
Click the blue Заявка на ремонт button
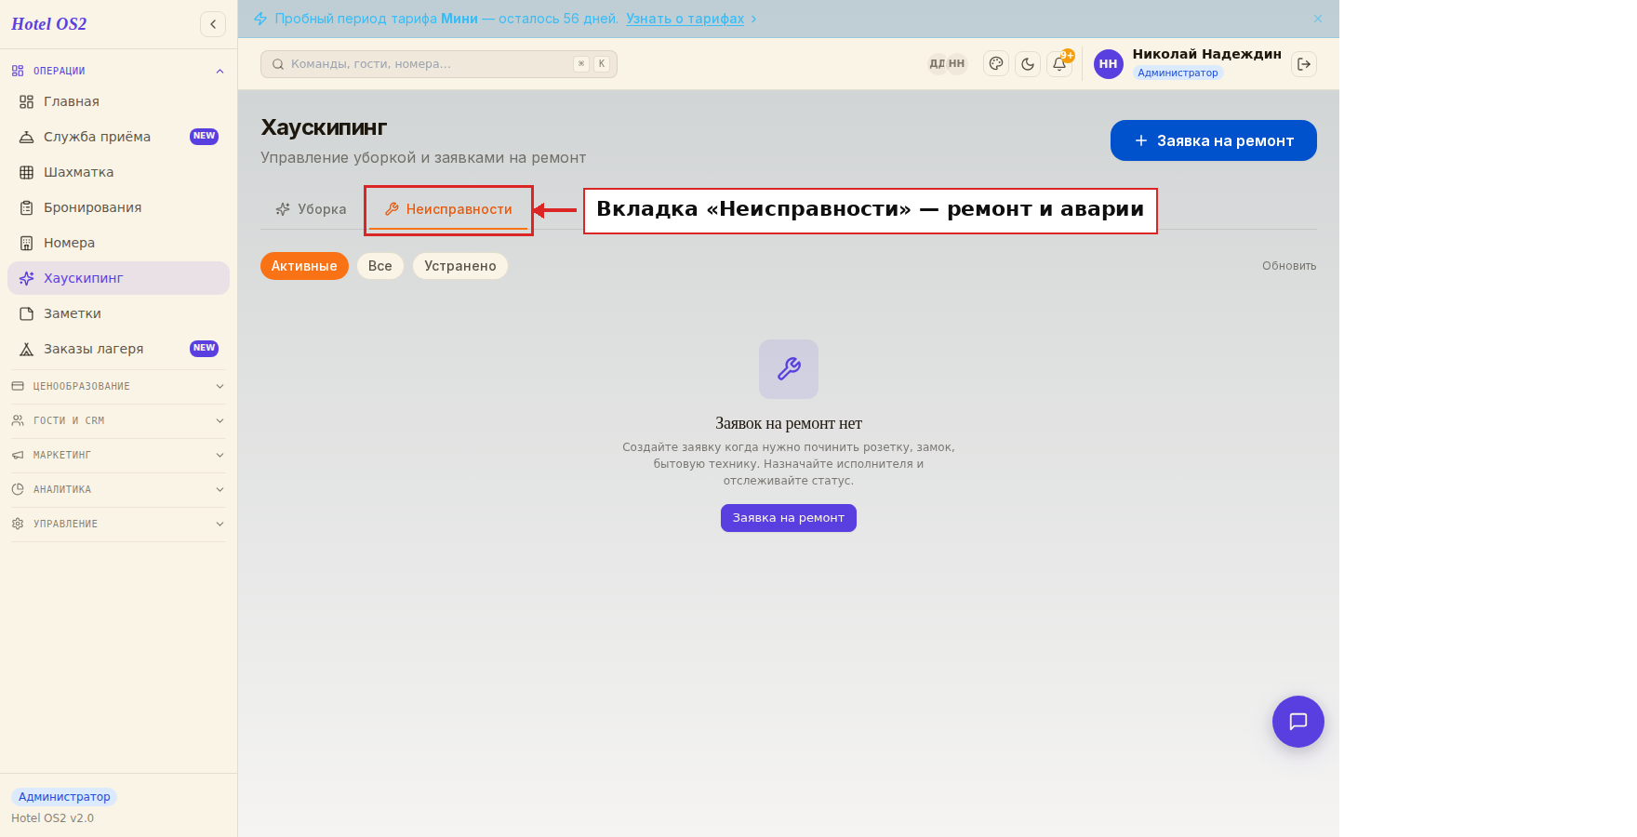1214,140
